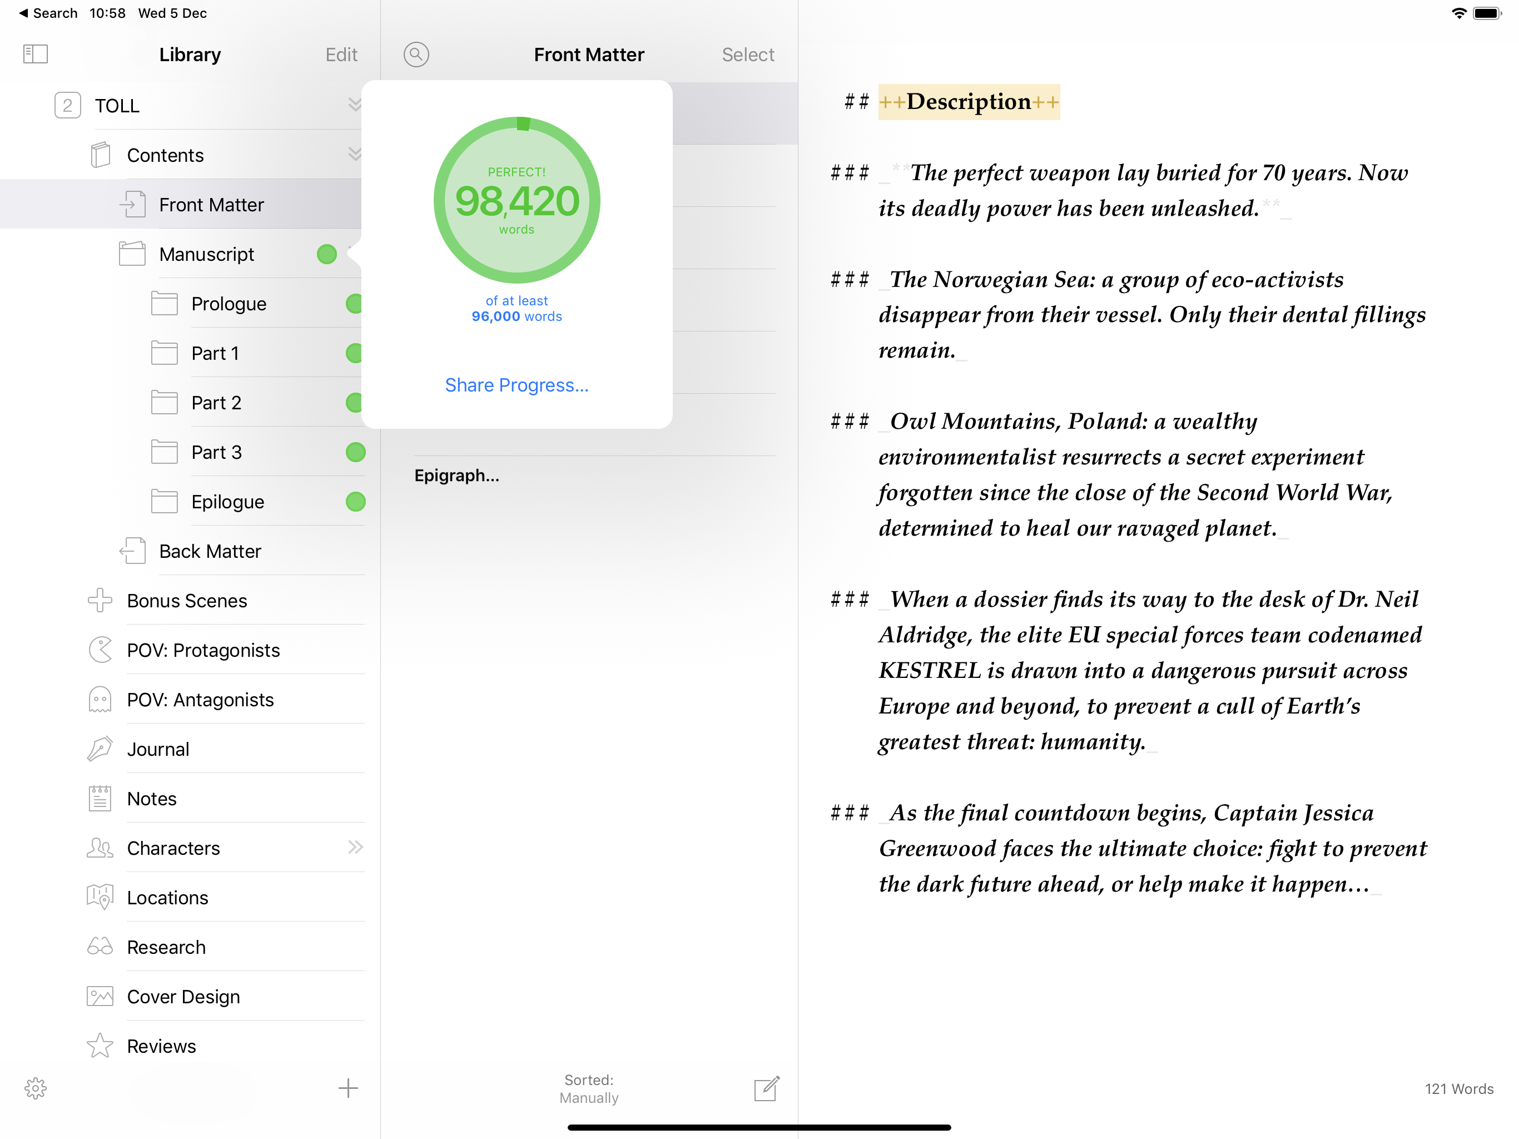Click the Journal pen nib icon

click(100, 748)
